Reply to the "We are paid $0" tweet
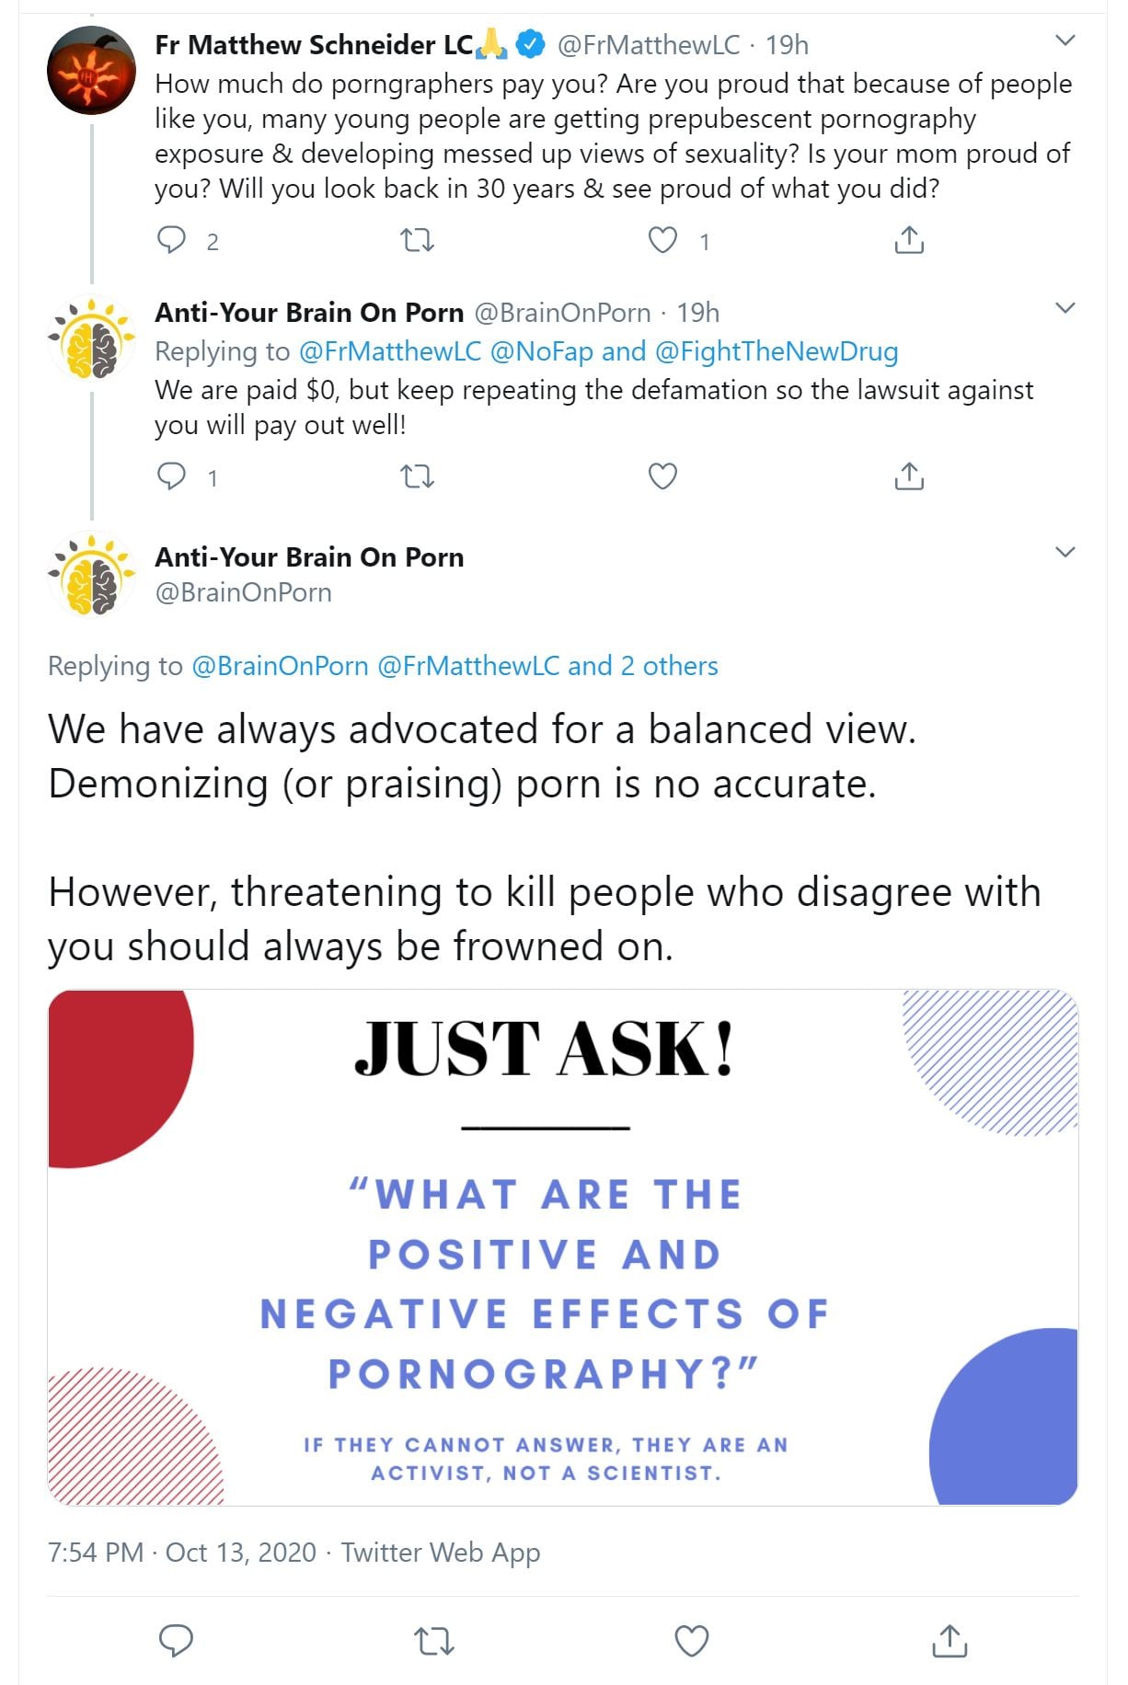This screenshot has width=1128, height=1685. click(x=172, y=476)
